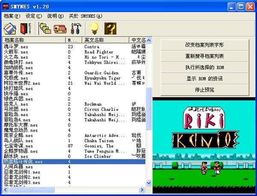Screen dimensions: 257x196
Task: Click the file list scroll down arrow
Action: [149, 183]
